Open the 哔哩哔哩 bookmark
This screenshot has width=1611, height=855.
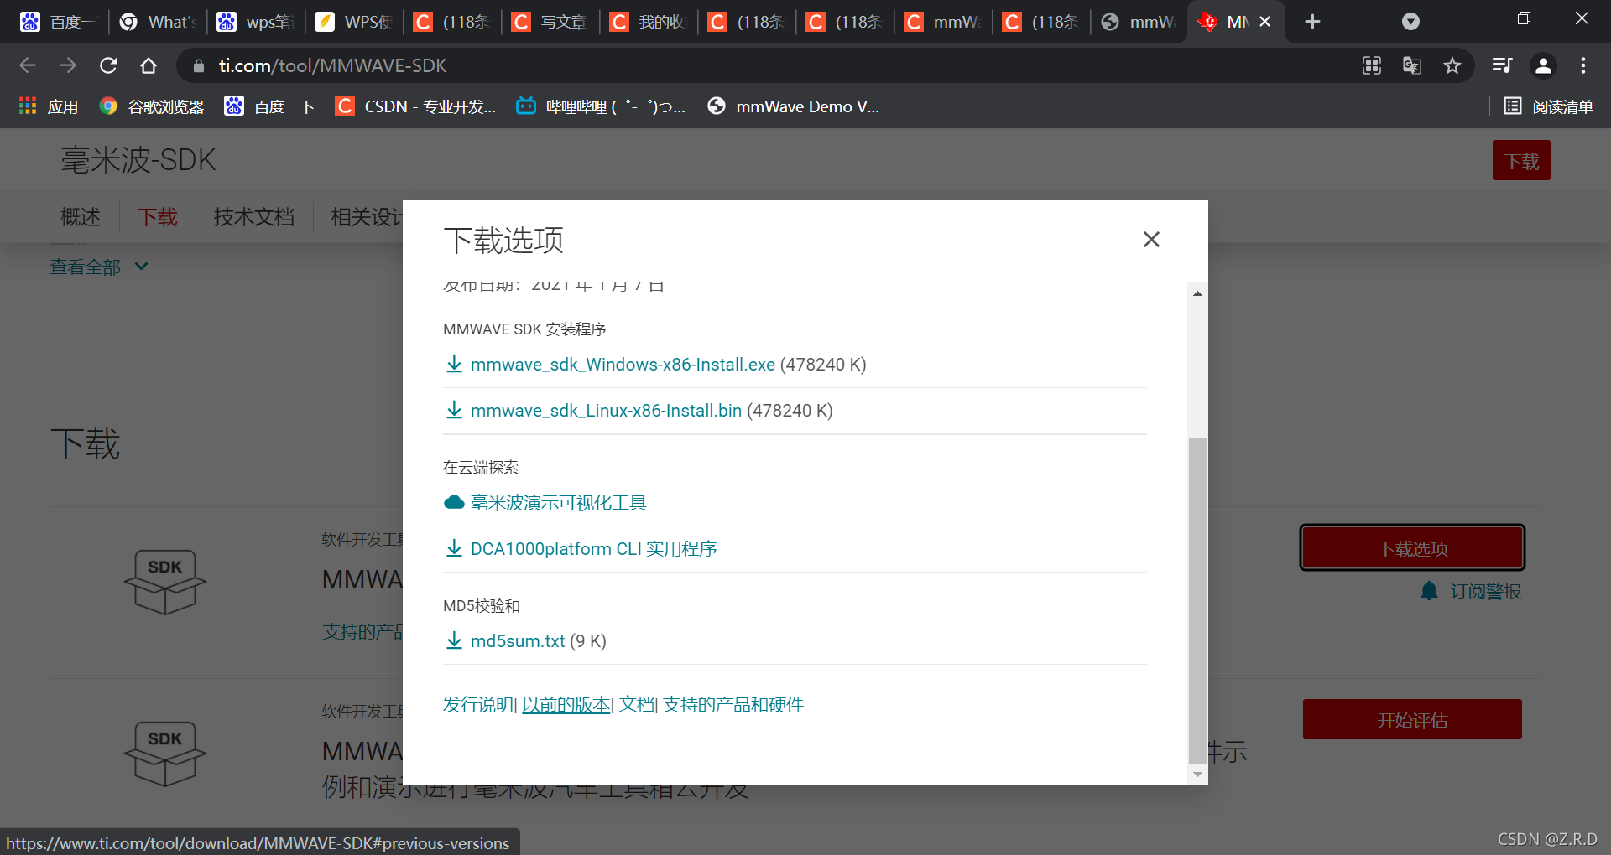601,106
